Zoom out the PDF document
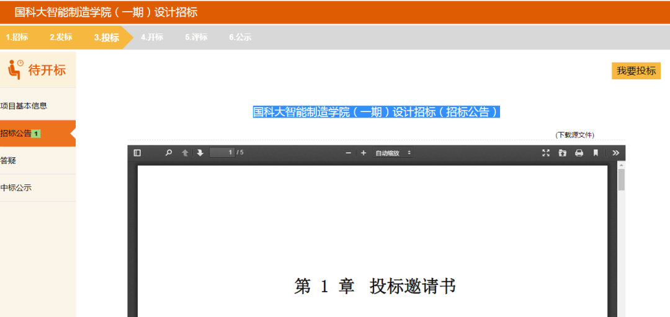This screenshot has width=670, height=317. 349,153
